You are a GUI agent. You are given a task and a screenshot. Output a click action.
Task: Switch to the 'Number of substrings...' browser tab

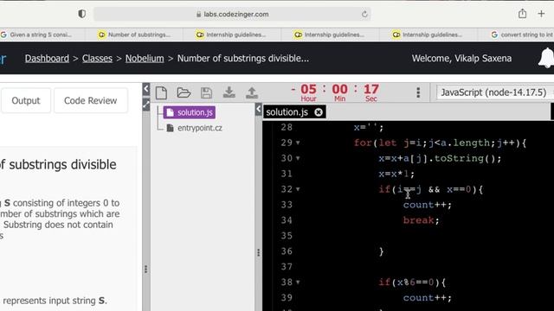(134, 35)
